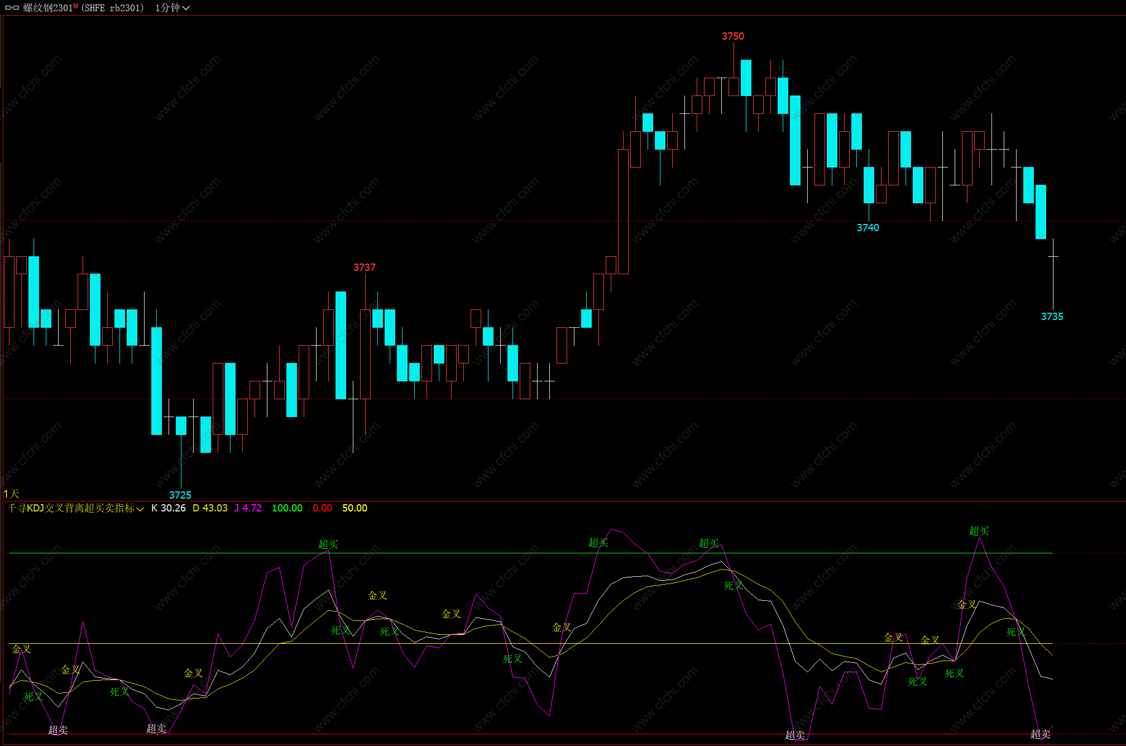Click the red 0.00 level value

tap(322, 508)
